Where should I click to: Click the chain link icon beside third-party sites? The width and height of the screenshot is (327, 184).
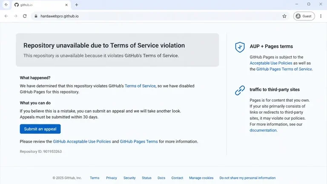[240, 90]
